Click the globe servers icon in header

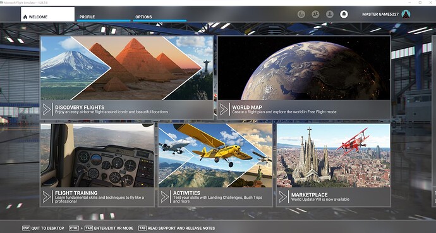(301, 14)
